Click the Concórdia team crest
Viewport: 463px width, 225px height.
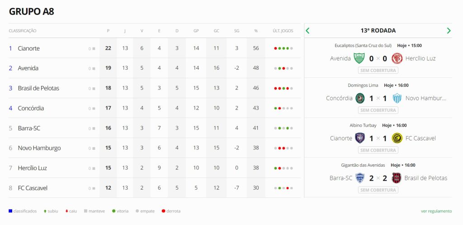(x=360, y=98)
